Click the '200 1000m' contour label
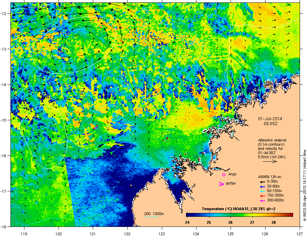This screenshot has width=307, height=237. click(154, 214)
